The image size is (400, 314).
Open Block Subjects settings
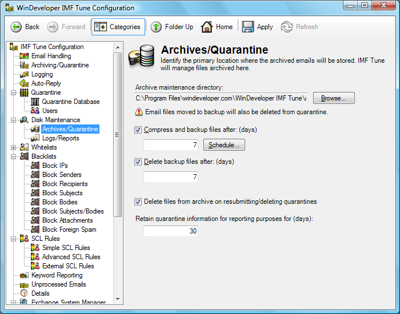(x=62, y=193)
